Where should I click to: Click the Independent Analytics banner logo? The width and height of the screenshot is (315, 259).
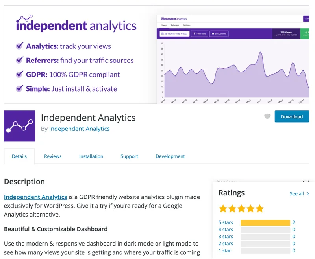click(76, 24)
